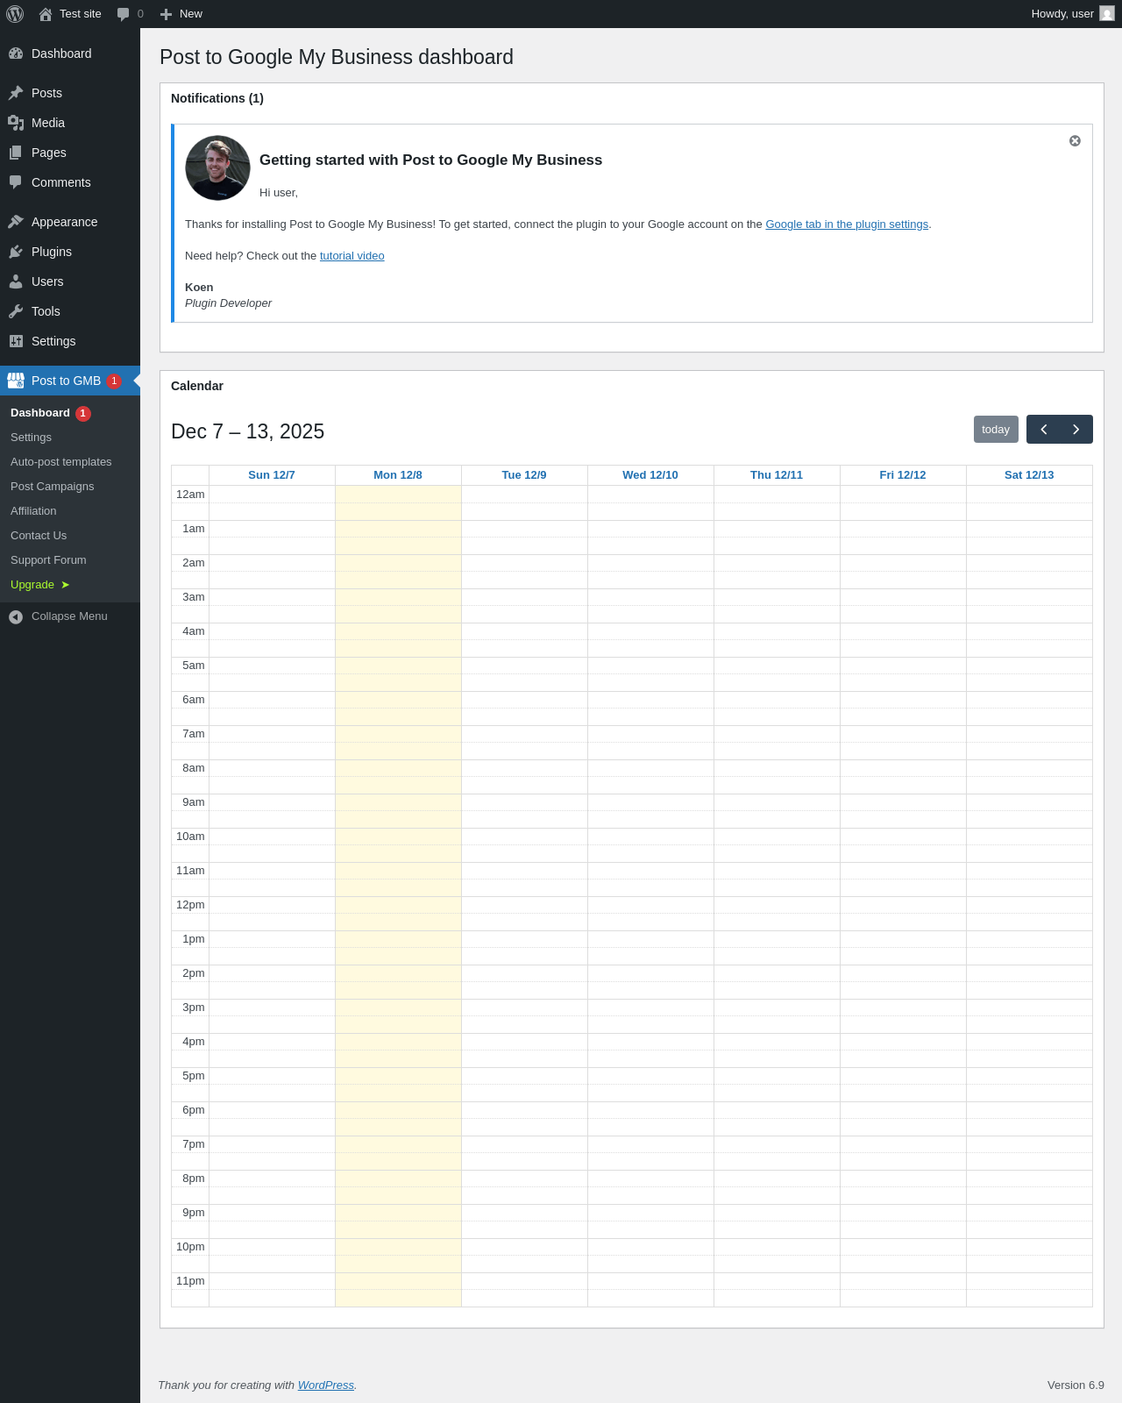The width and height of the screenshot is (1122, 1403).
Task: Open Pages menu in sidebar
Action: 70,153
